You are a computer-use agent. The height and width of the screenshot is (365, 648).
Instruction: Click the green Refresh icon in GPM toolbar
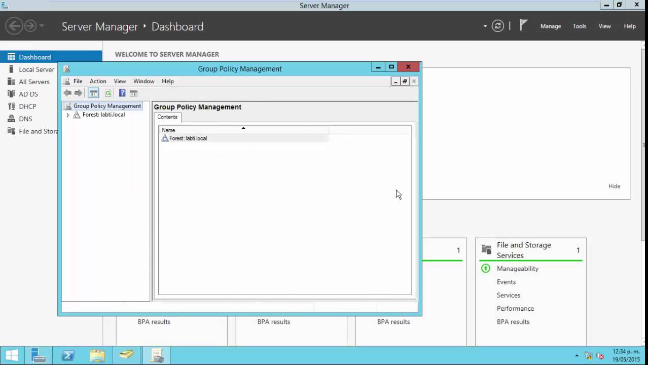[x=108, y=93]
